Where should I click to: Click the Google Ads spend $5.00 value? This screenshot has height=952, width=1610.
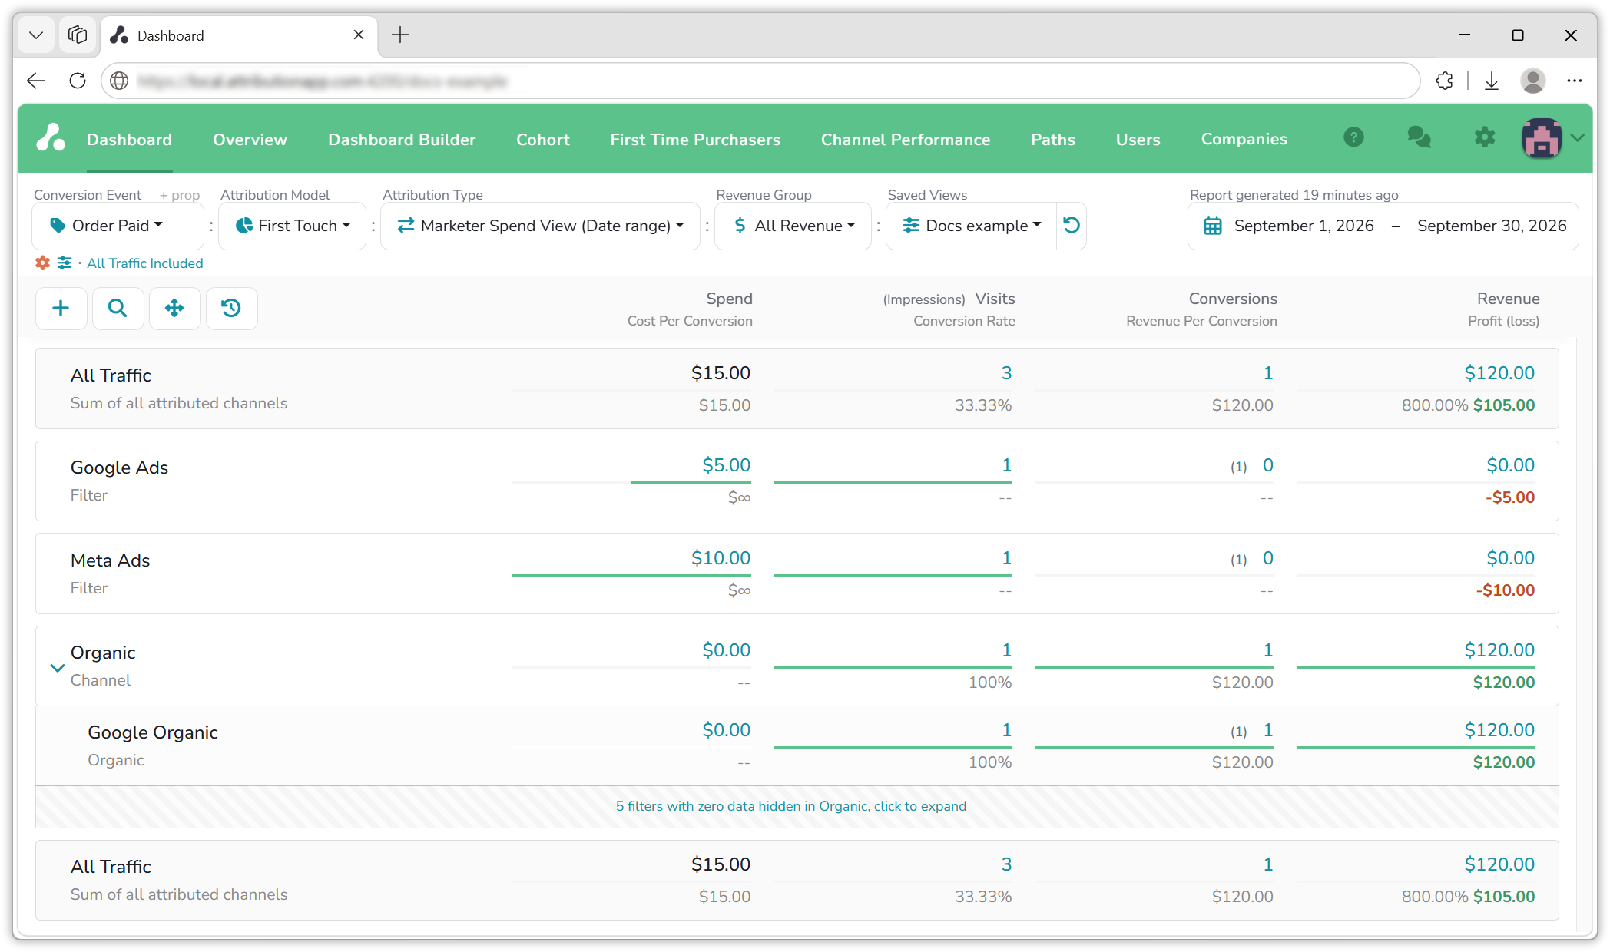click(726, 465)
